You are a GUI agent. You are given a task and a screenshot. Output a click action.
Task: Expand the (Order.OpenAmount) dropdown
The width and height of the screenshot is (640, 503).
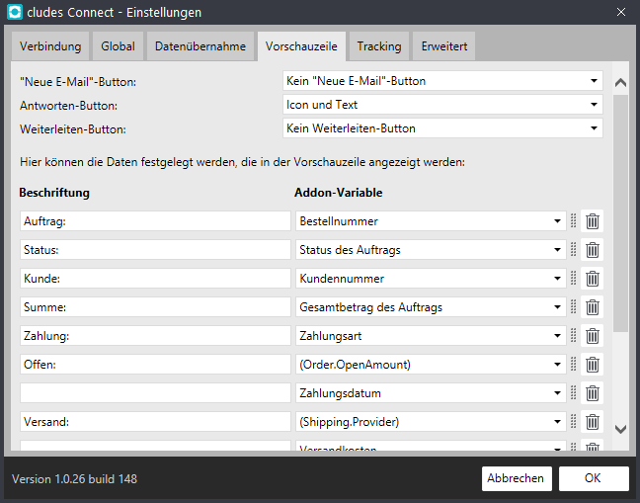coord(431,365)
